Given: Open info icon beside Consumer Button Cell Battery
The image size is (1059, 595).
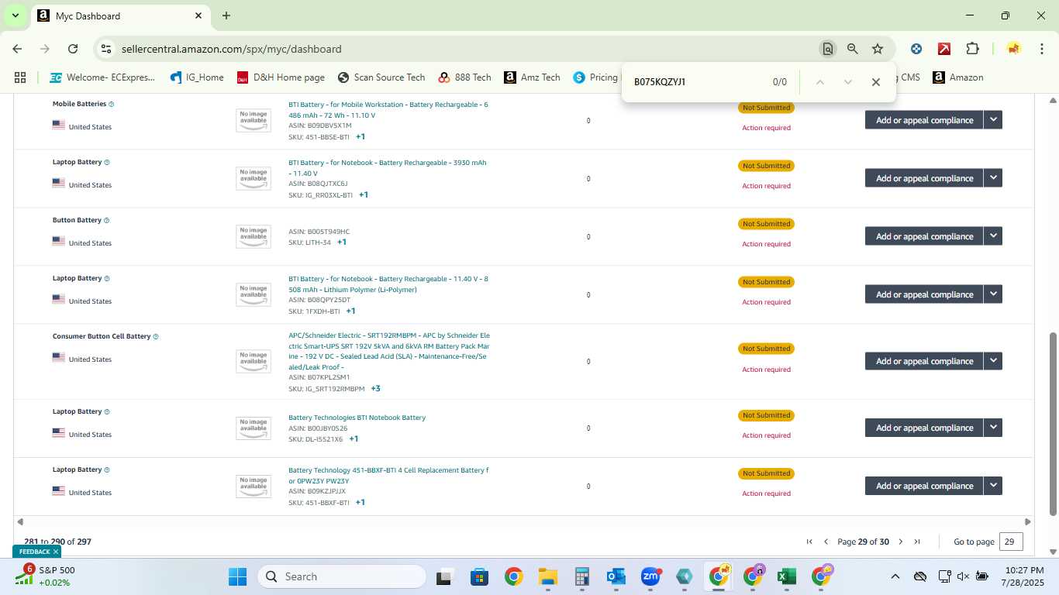Looking at the screenshot, I should pyautogui.click(x=156, y=336).
